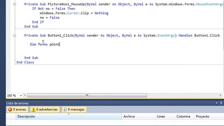Toggle the 0 mensajes filter button

pos(74,110)
